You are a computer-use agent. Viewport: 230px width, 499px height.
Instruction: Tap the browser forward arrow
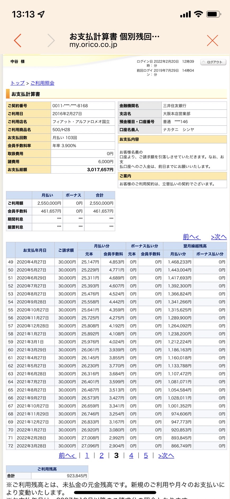(51, 41)
